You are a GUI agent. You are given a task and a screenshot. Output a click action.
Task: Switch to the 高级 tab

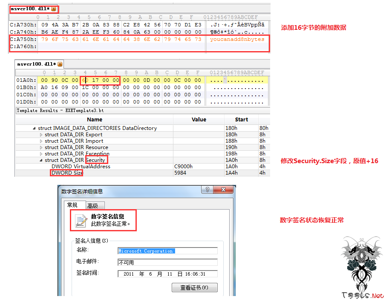[x=93, y=206]
